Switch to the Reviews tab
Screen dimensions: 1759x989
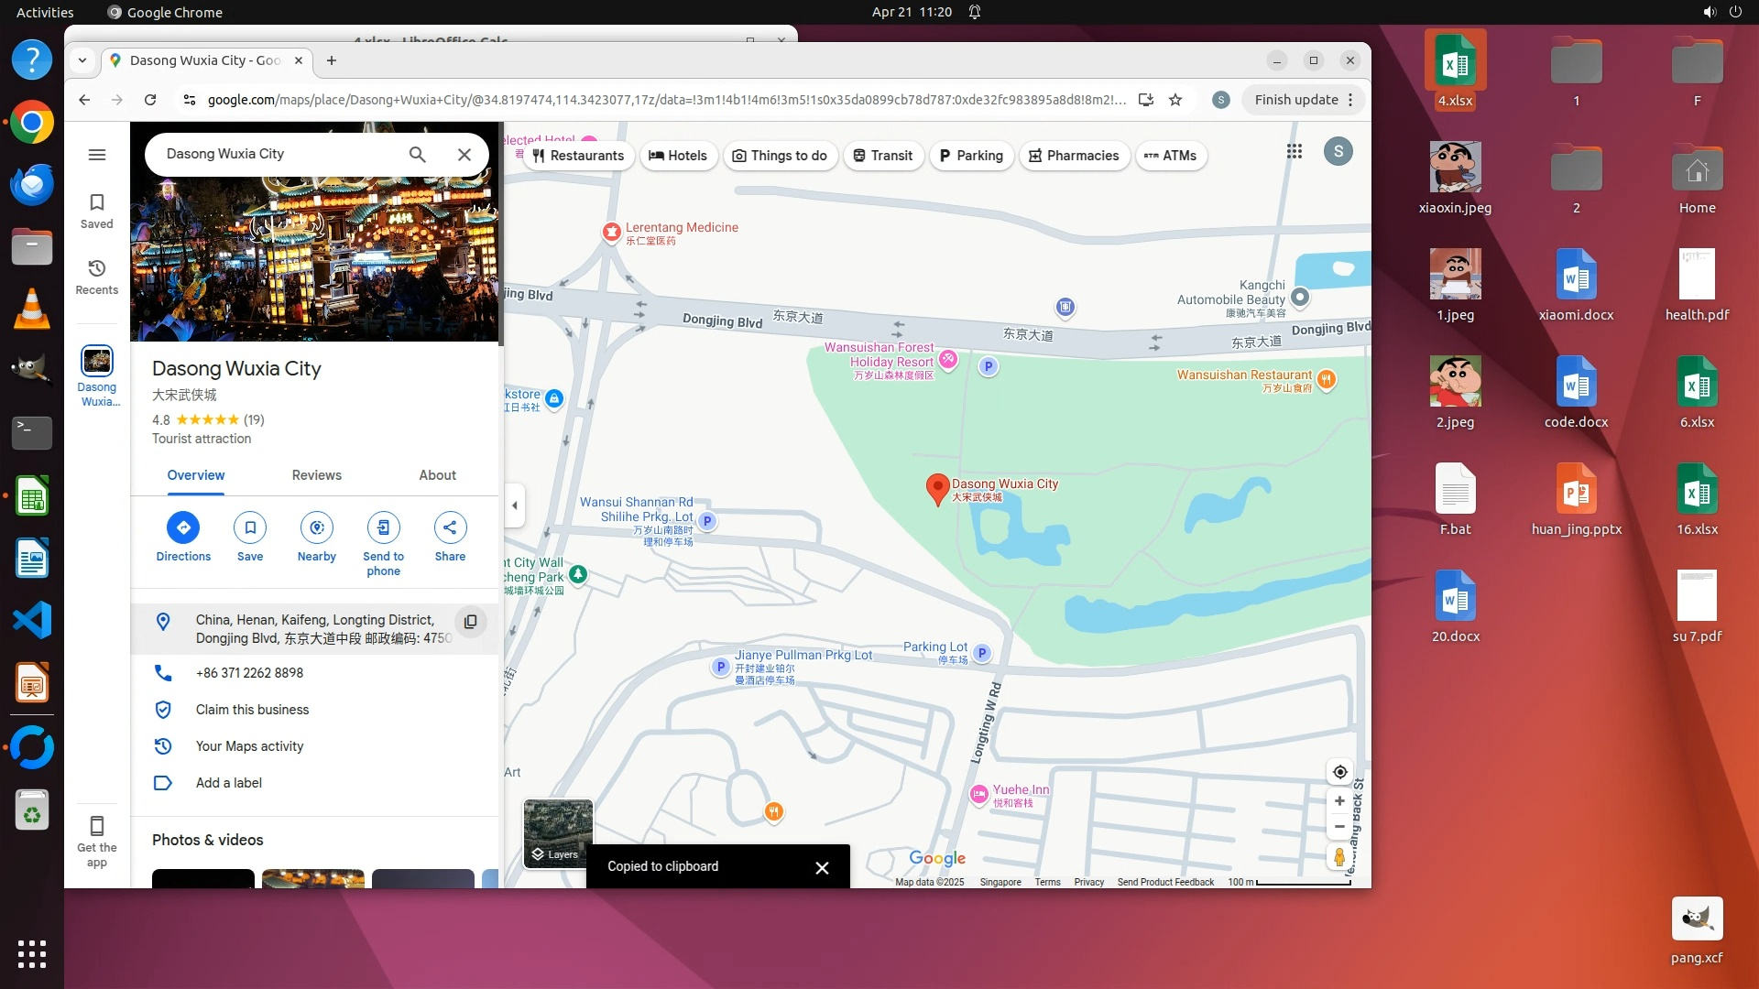316,475
